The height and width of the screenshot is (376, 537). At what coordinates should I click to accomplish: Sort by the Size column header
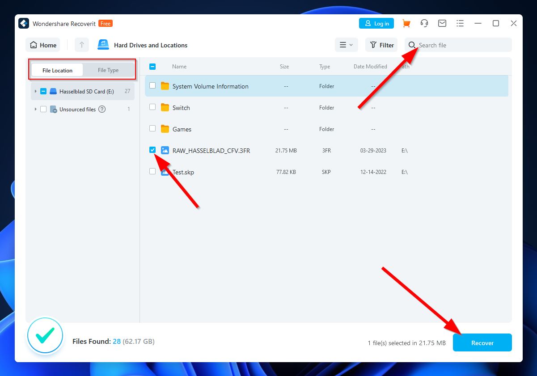pyautogui.click(x=284, y=67)
